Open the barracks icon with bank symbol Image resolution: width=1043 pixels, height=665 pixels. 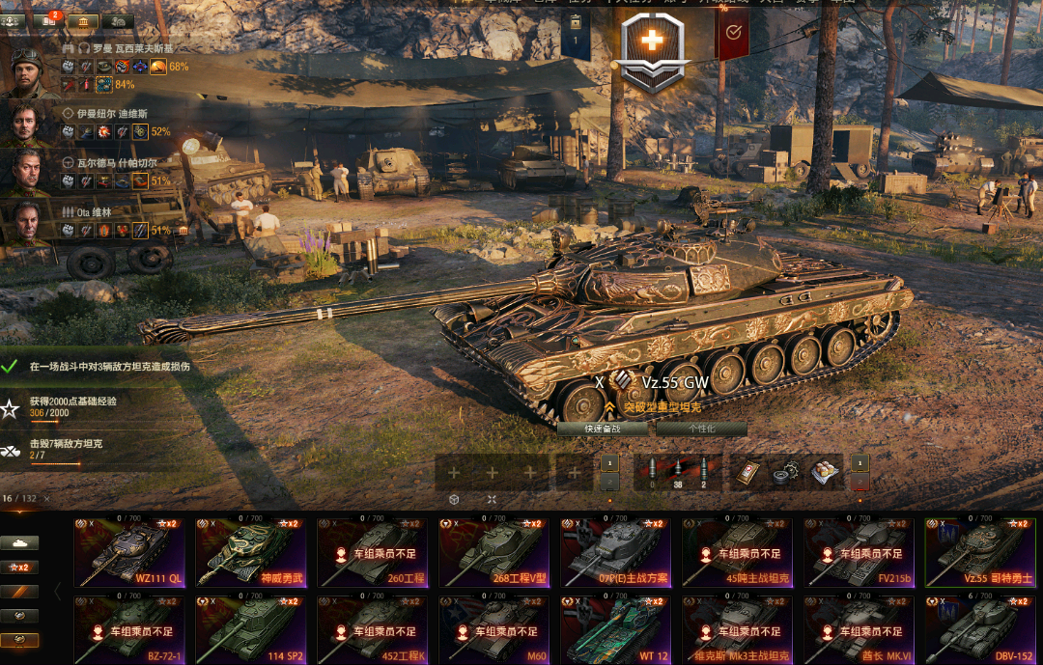tap(82, 22)
